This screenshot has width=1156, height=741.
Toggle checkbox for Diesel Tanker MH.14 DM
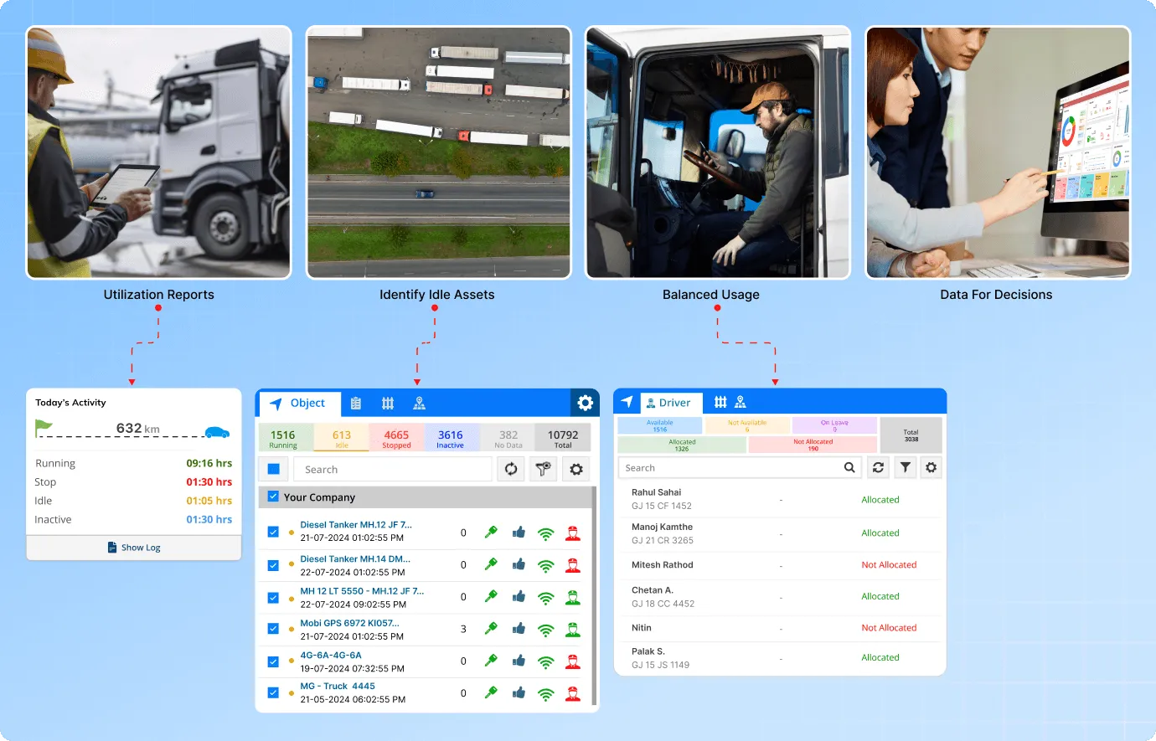273,565
